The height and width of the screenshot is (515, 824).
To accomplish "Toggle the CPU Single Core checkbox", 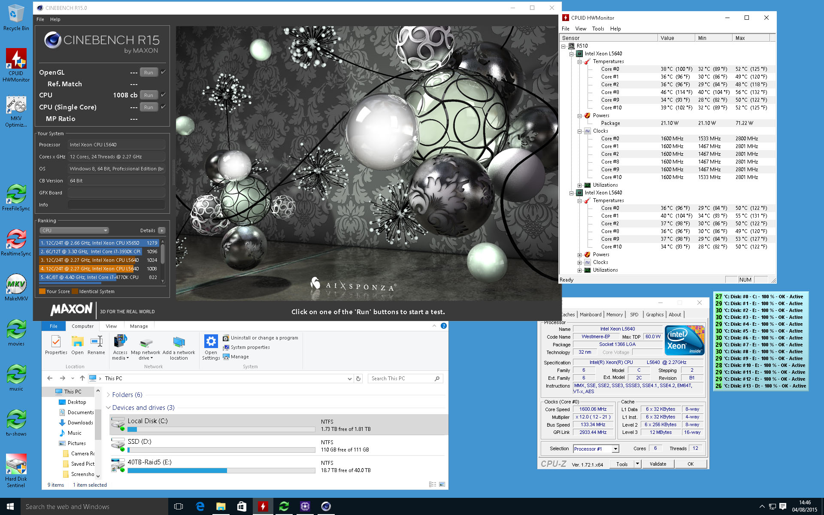I will (163, 107).
